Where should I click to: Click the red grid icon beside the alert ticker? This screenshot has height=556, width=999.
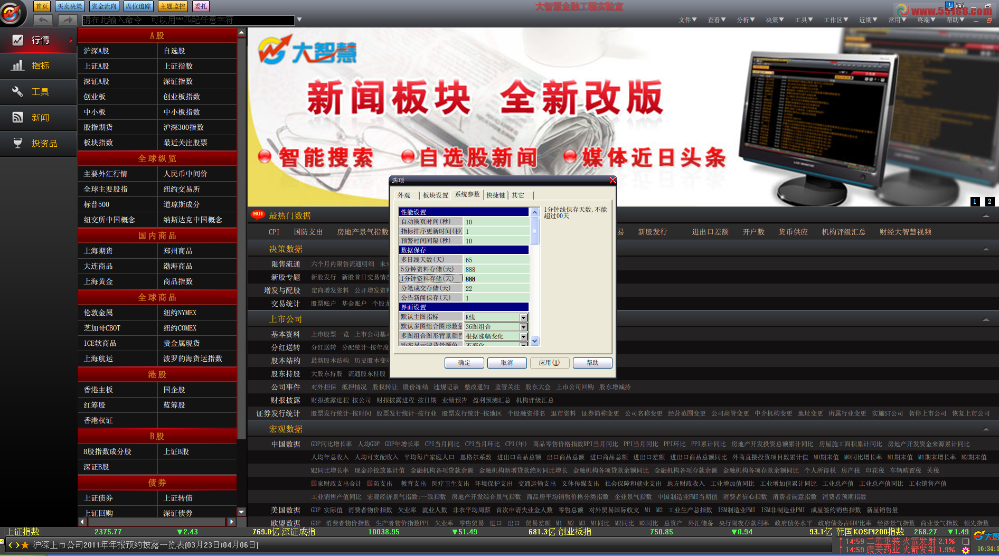[x=966, y=541]
